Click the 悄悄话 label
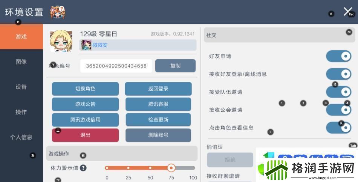This screenshot has width=358, height=182. pyautogui.click(x=215, y=147)
